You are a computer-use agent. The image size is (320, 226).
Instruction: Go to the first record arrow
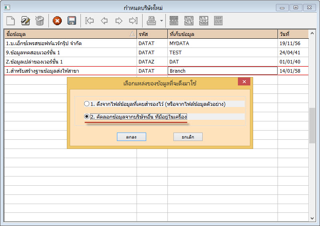tap(89, 21)
